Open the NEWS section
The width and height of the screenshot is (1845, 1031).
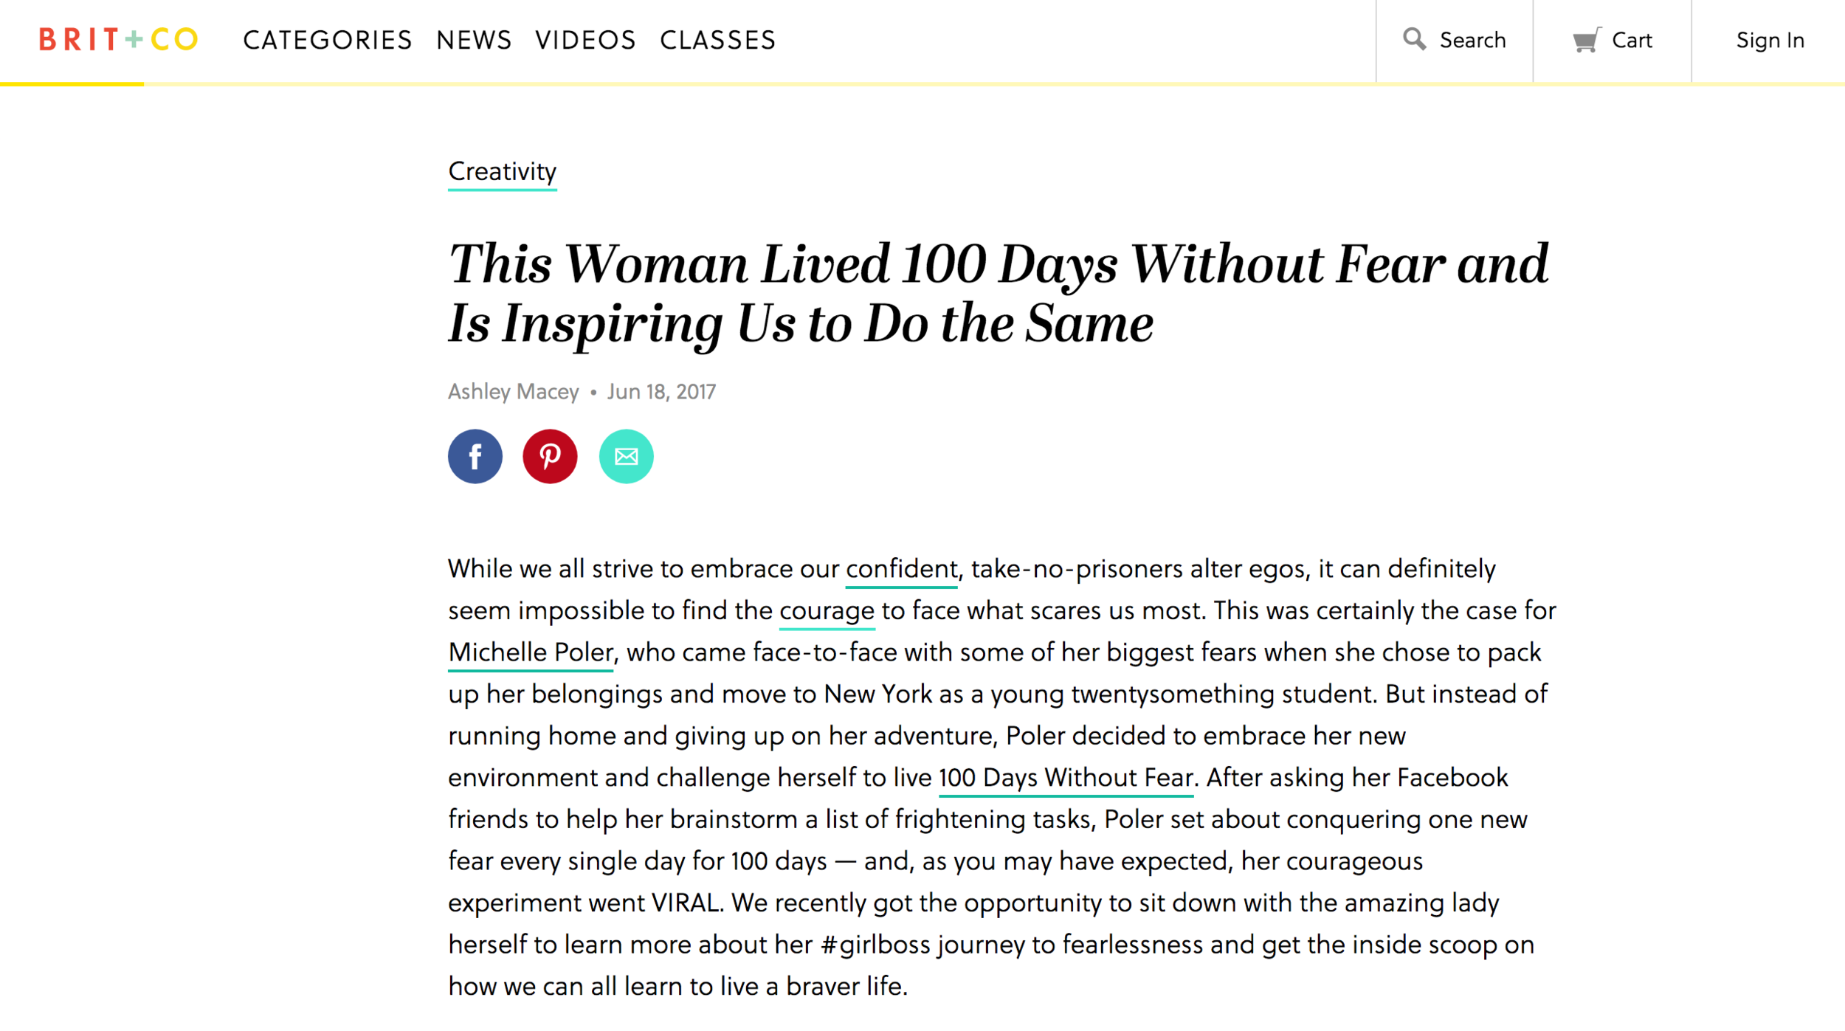474,40
